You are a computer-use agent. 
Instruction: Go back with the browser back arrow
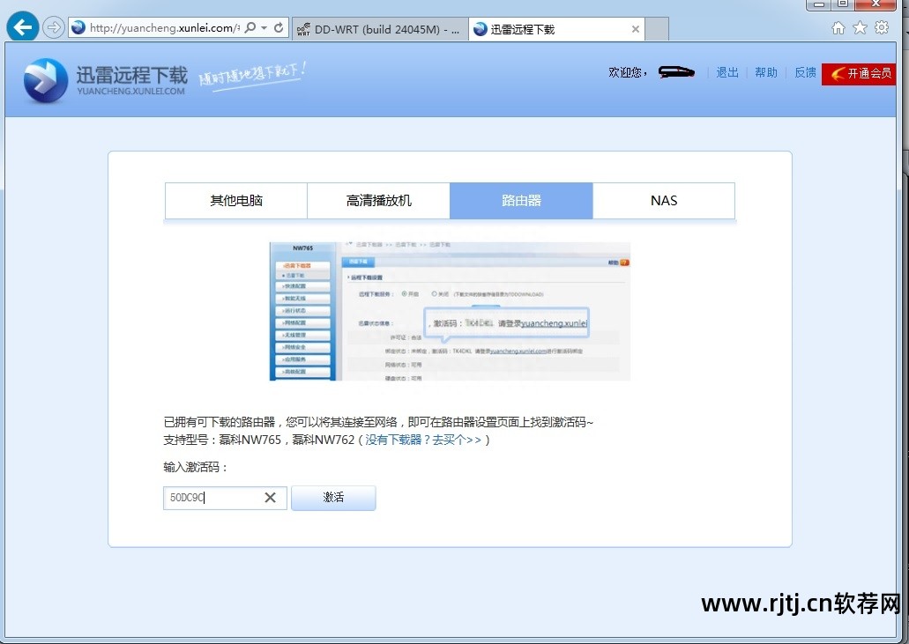(x=23, y=26)
